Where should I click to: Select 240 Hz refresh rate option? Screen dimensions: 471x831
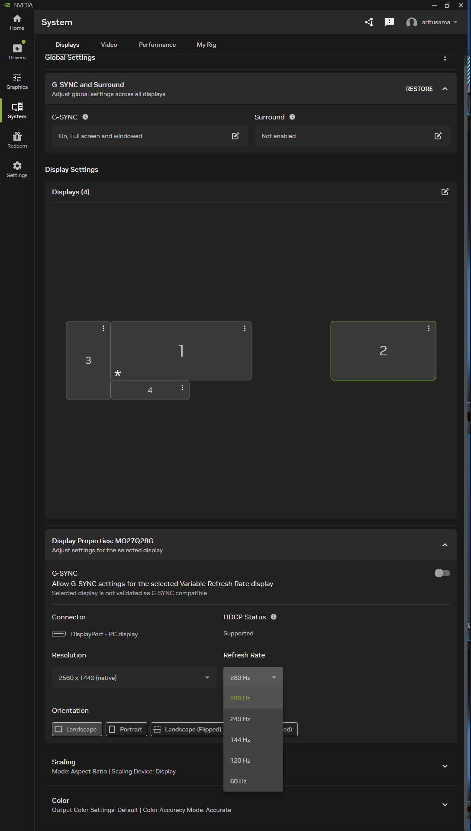(253, 719)
